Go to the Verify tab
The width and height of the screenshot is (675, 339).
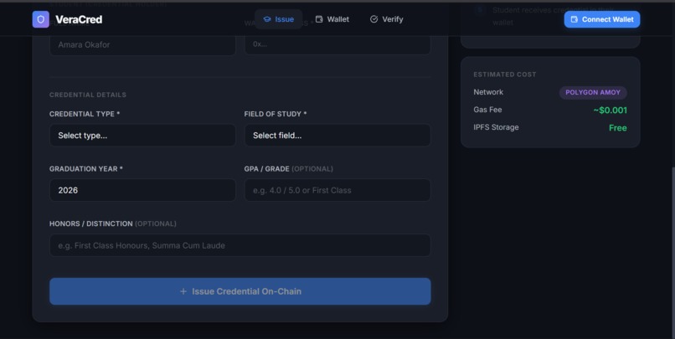[387, 19]
